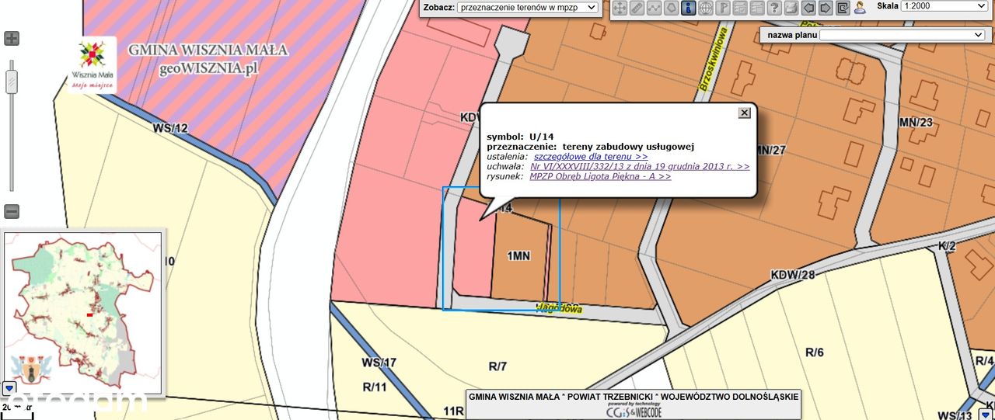
Task: Go to next map view arrow
Action: pos(826,8)
